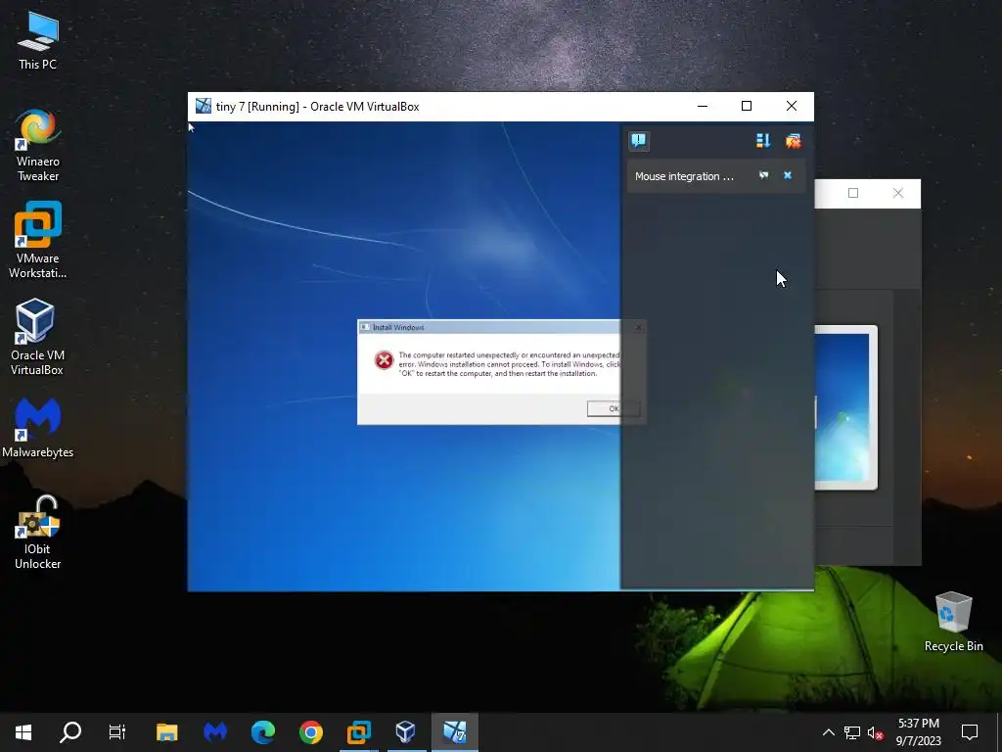Close the background window behind VirtualBox
This screenshot has height=752, width=1002.
tap(898, 193)
